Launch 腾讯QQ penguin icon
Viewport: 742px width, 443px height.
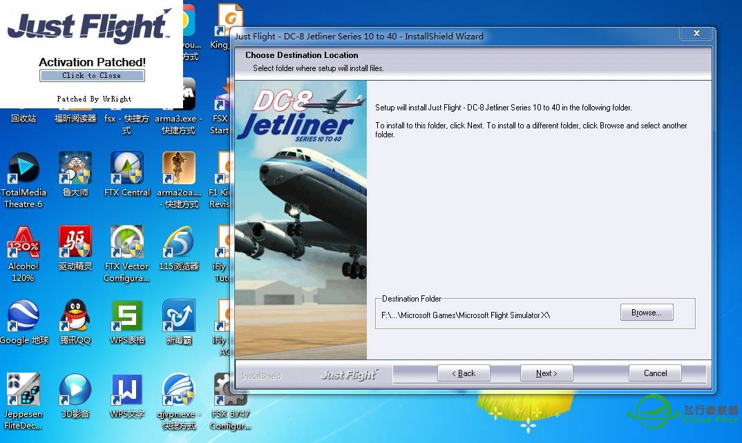pos(75,322)
